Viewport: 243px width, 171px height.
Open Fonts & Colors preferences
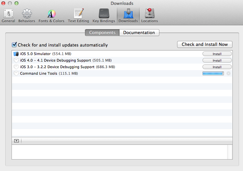51,15
